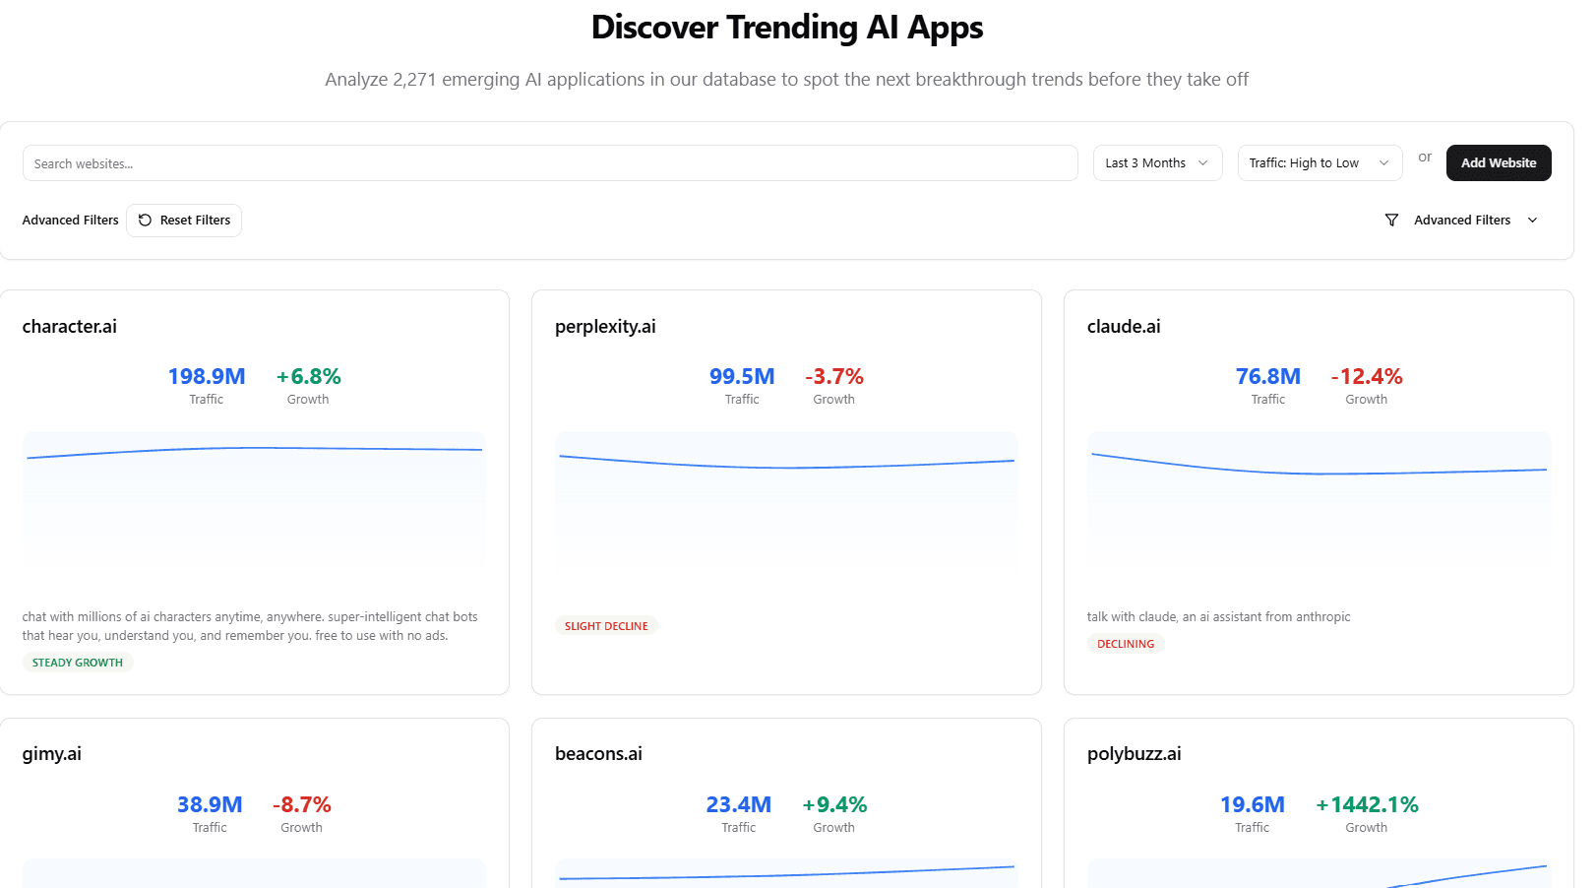Click the SLIGHT DECLINE tag
The width and height of the screenshot is (1596, 888).
pyautogui.click(x=606, y=626)
